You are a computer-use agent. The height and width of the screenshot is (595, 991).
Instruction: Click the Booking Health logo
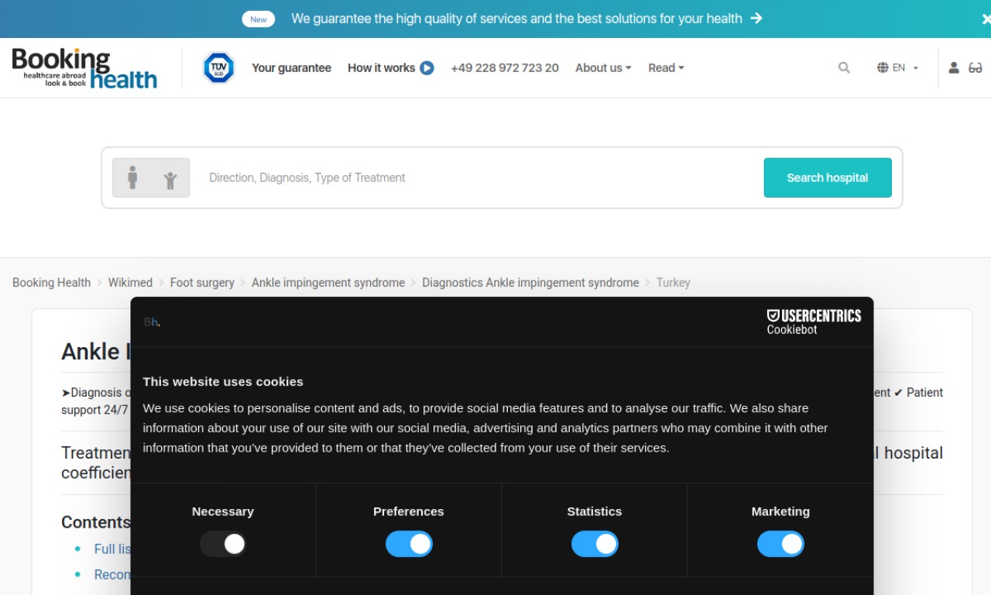pyautogui.click(x=84, y=68)
